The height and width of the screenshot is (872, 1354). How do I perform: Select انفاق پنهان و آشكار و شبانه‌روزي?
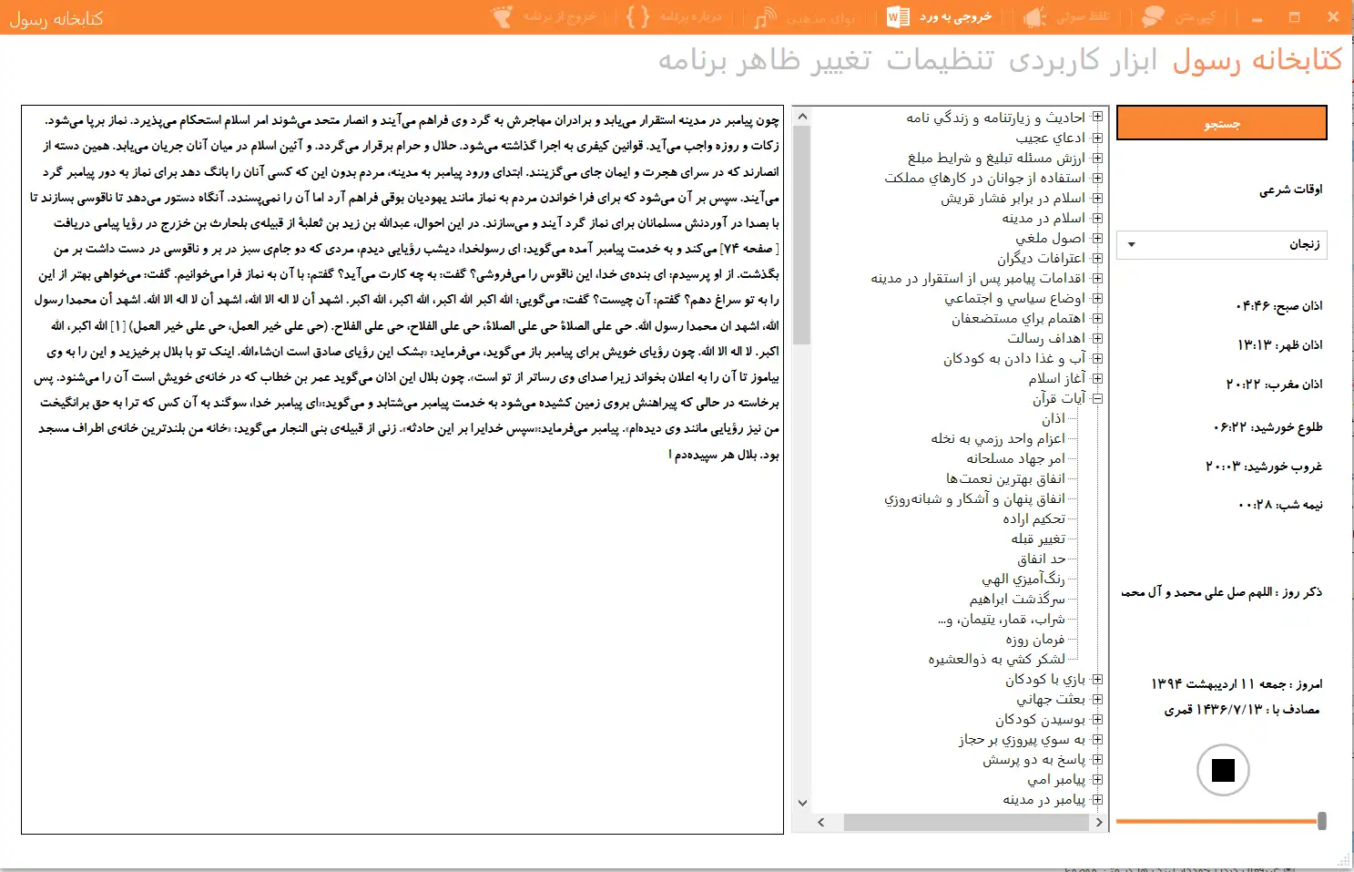pyautogui.click(x=974, y=498)
